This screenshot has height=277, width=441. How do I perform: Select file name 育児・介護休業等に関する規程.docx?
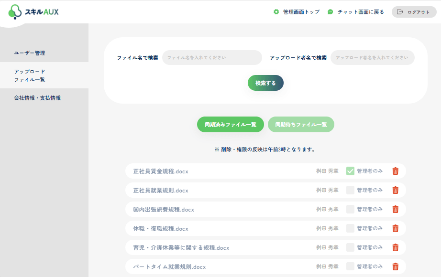pos(181,248)
